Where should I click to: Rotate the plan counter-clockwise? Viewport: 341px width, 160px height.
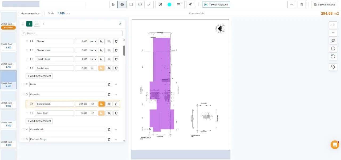[x=333, y=56]
